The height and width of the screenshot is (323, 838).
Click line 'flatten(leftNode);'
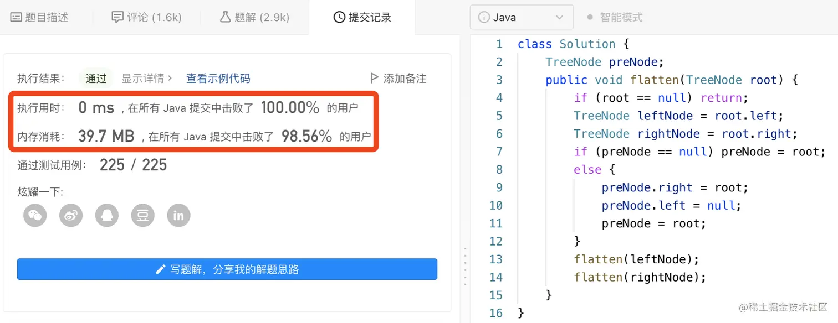[x=637, y=259]
